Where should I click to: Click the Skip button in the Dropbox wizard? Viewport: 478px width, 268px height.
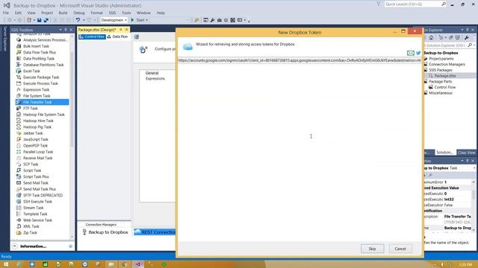372,249
